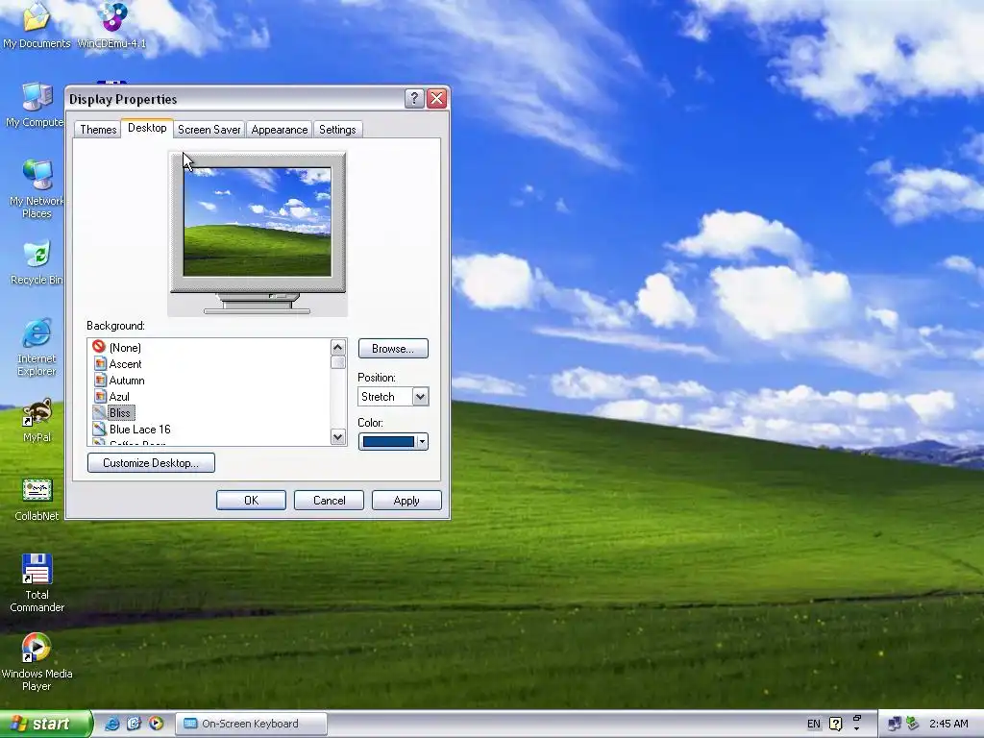Click background list scroll up arrow
The width and height of the screenshot is (984, 738).
click(337, 347)
